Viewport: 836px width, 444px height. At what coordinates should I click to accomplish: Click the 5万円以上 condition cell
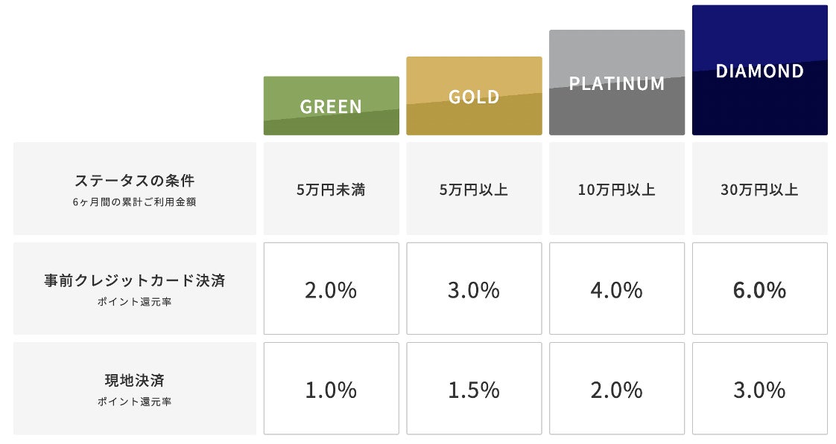[474, 189]
